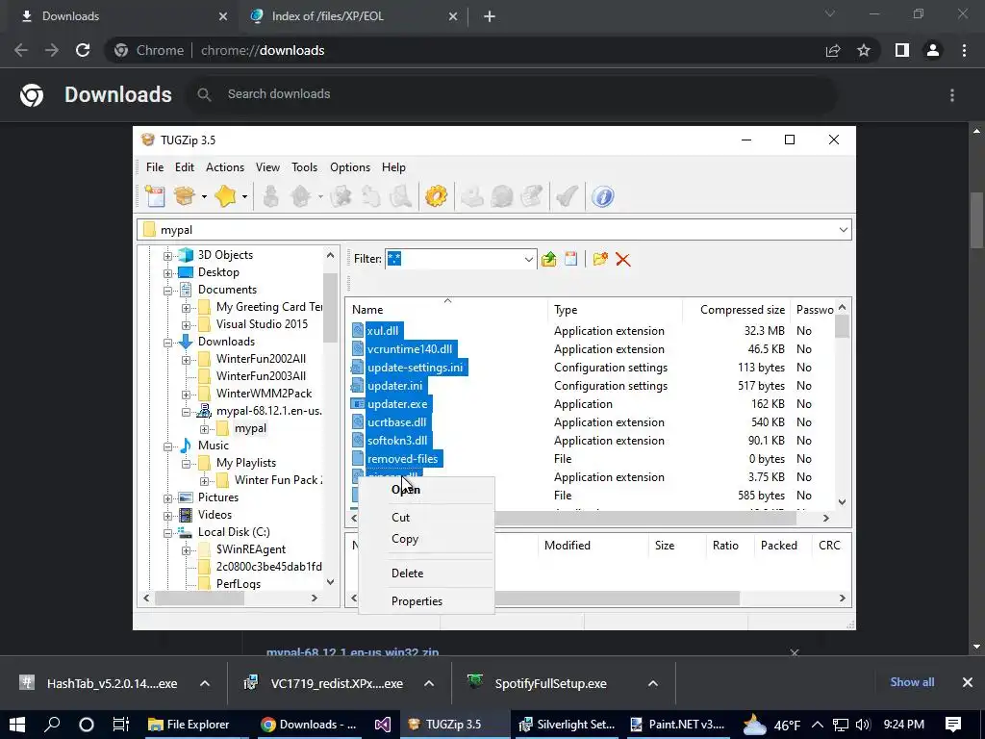Open the File menu in TUGZip

click(x=155, y=167)
